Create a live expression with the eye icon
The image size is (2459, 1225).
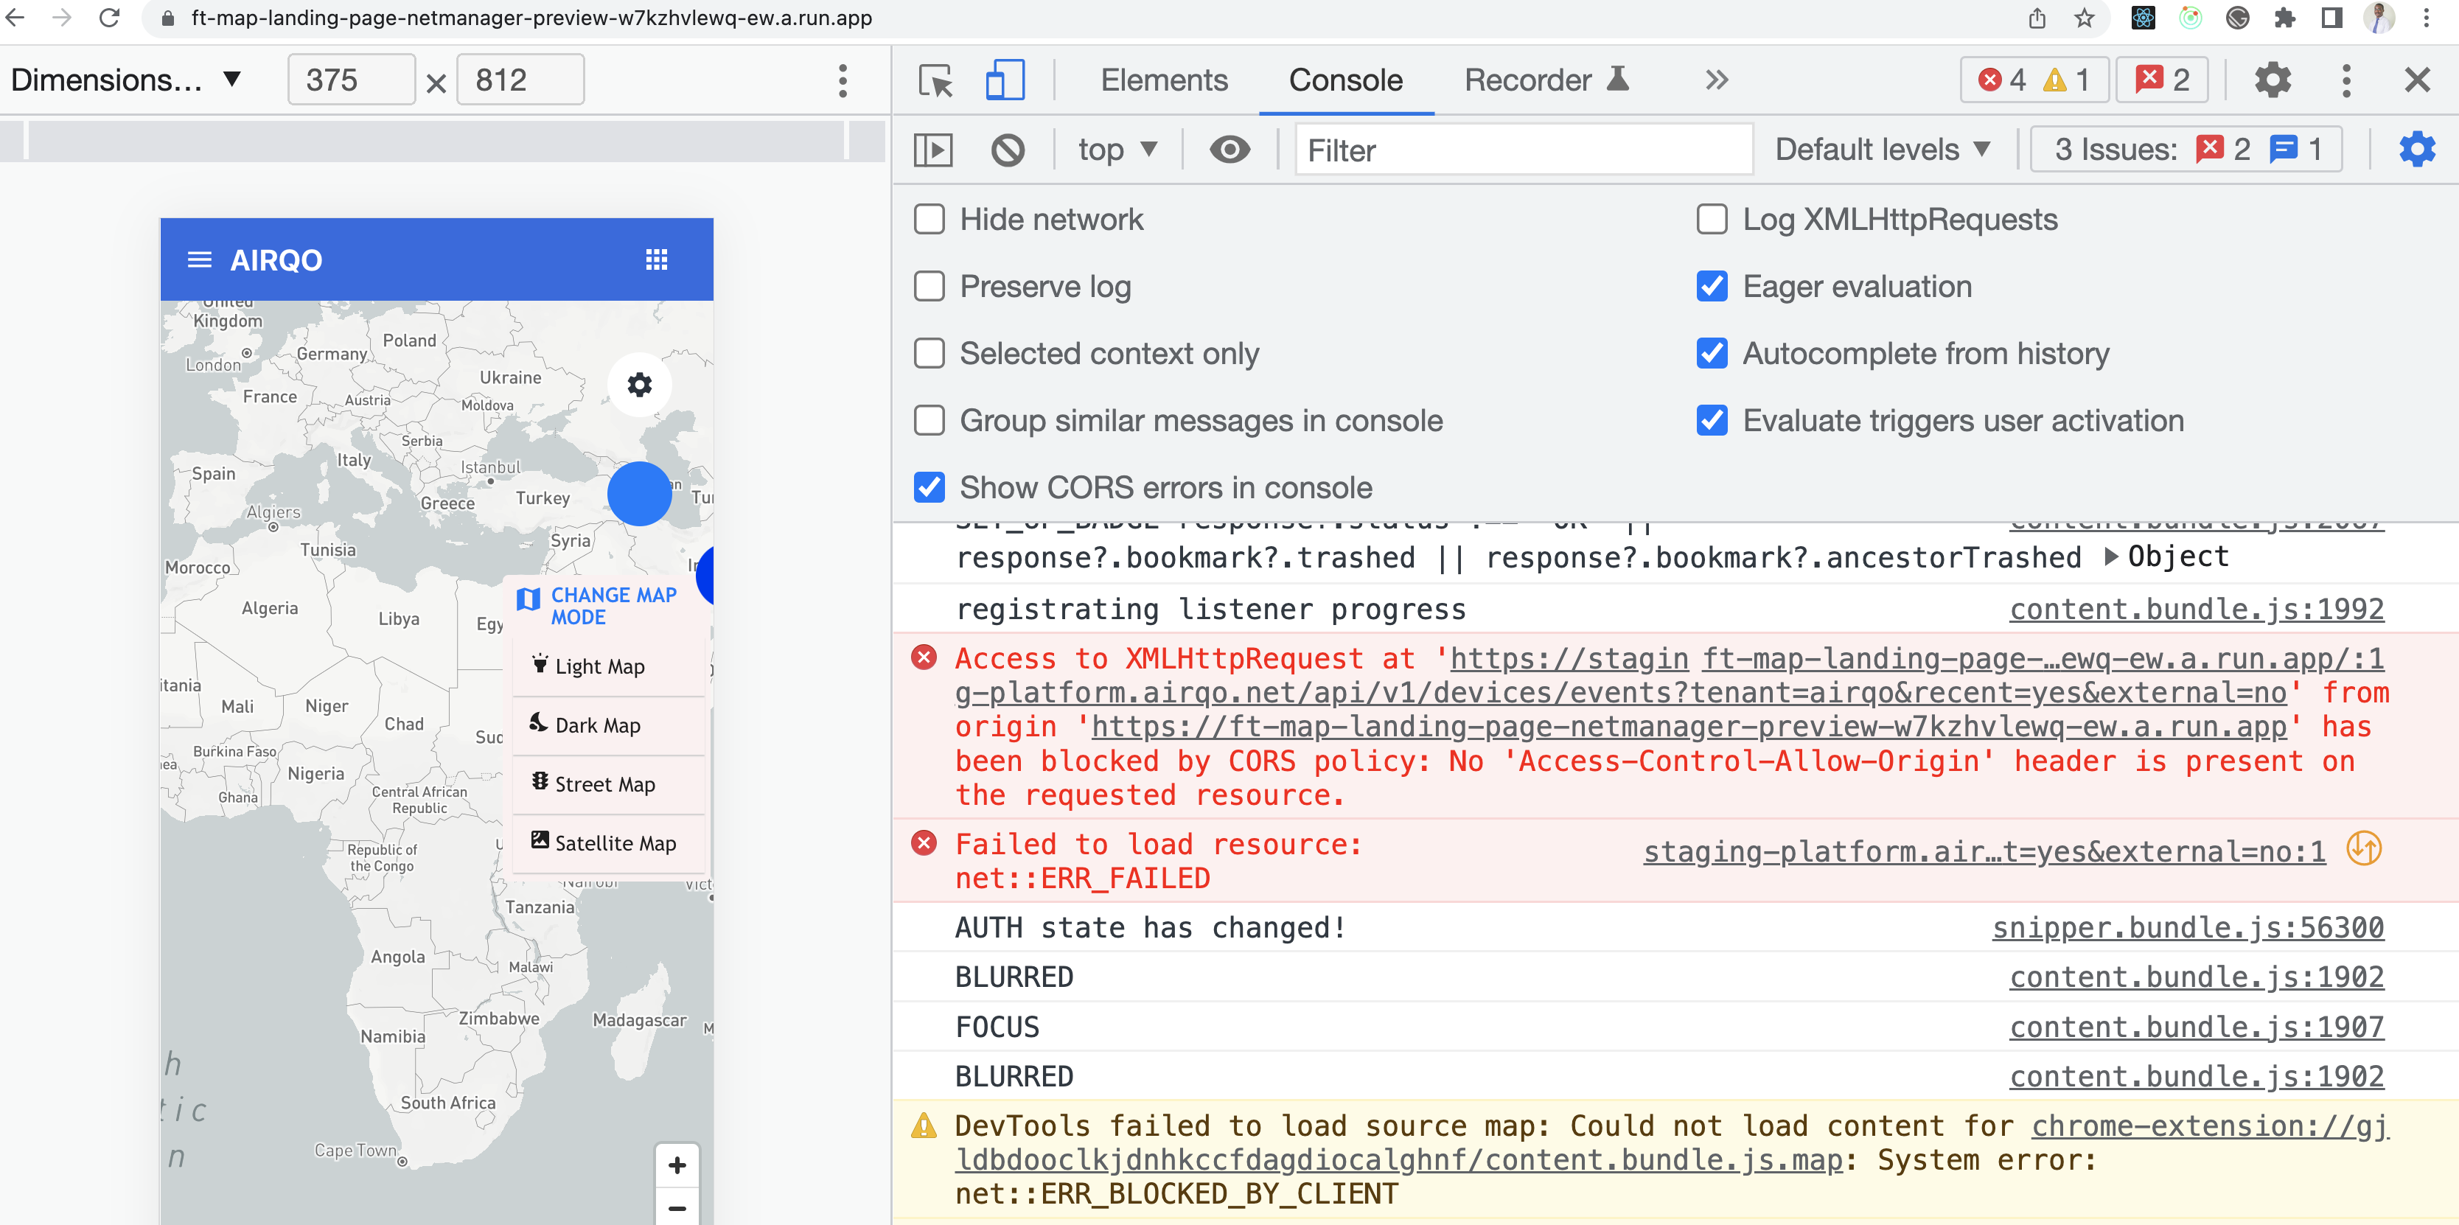[1229, 149]
